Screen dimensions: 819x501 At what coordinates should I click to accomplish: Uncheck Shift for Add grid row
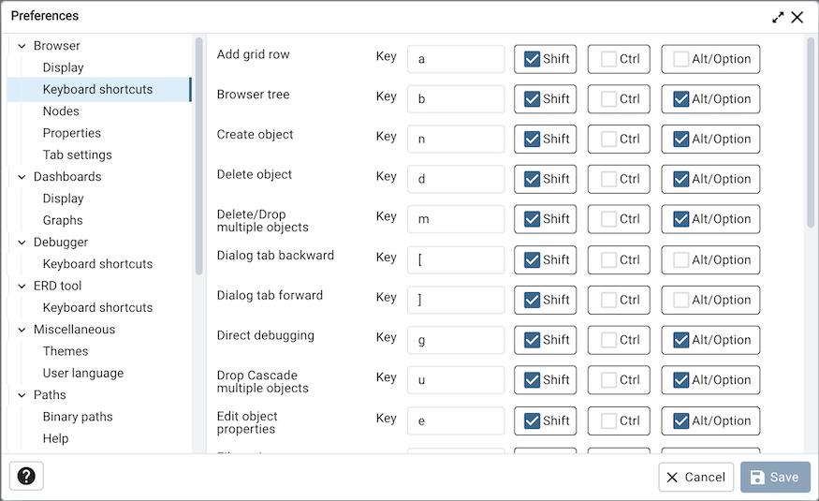533,59
